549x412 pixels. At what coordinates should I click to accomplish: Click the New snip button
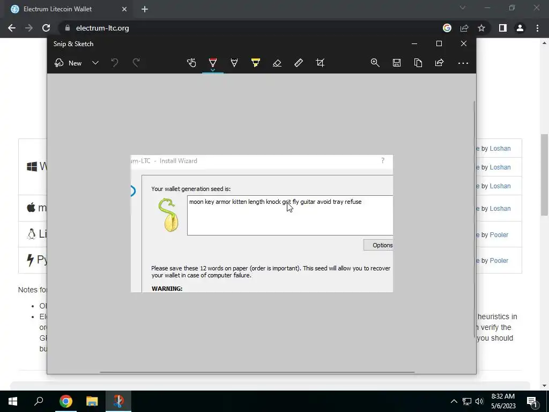[68, 63]
